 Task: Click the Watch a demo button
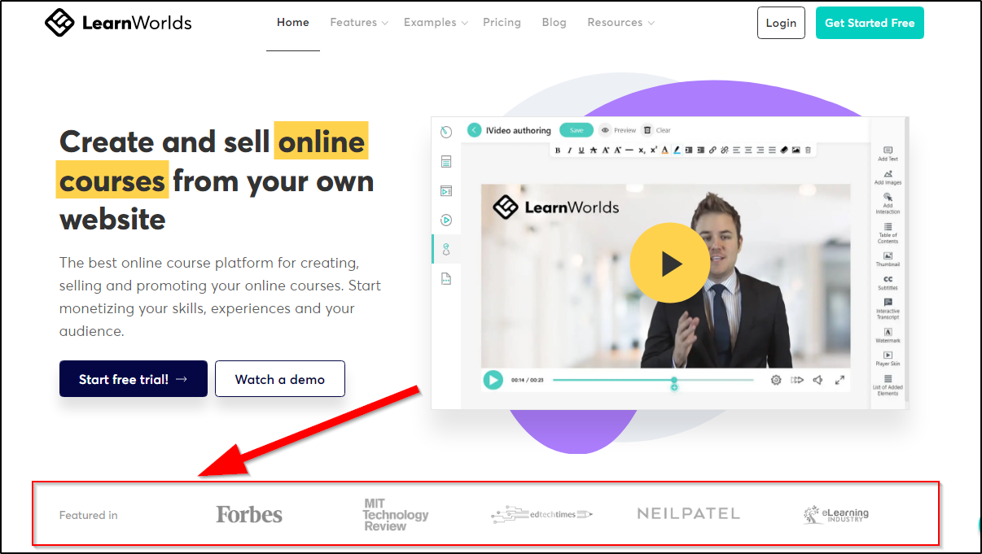[280, 379]
